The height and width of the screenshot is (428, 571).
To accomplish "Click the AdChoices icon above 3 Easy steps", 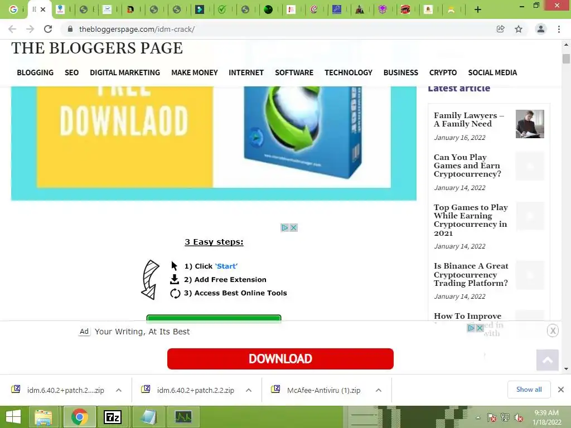I will [285, 228].
